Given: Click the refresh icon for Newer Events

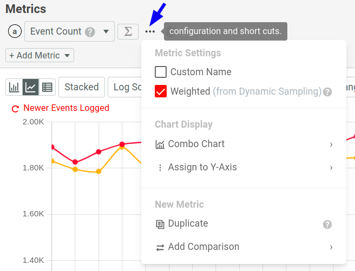Looking at the screenshot, I should click(16, 108).
